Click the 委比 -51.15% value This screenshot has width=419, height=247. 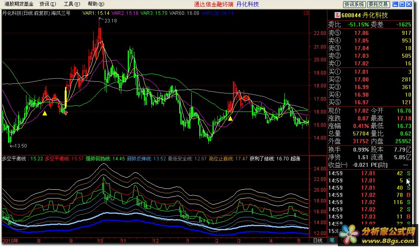click(358, 24)
